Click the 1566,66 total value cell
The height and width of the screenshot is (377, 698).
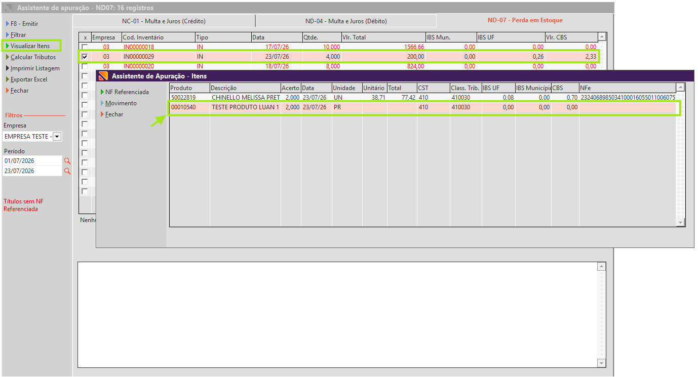point(384,47)
